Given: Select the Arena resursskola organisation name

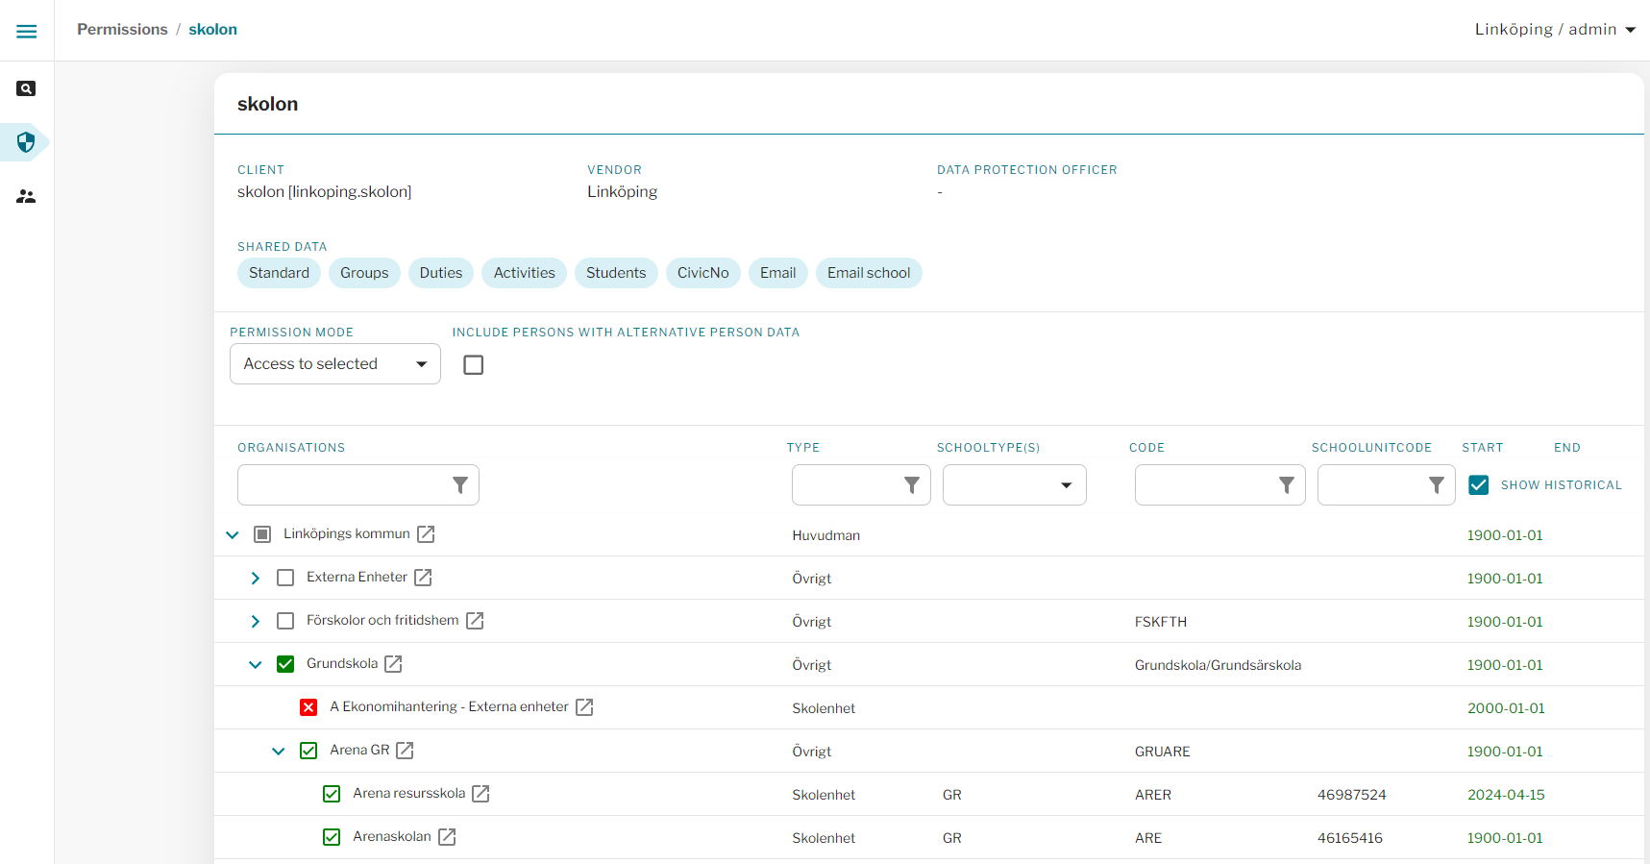Looking at the screenshot, I should [409, 794].
